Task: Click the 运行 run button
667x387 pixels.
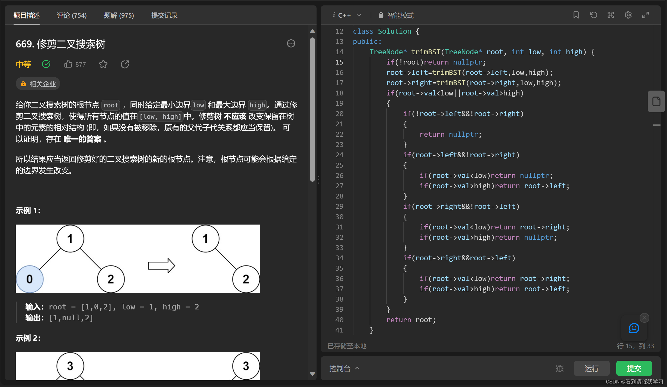Action: [x=592, y=368]
